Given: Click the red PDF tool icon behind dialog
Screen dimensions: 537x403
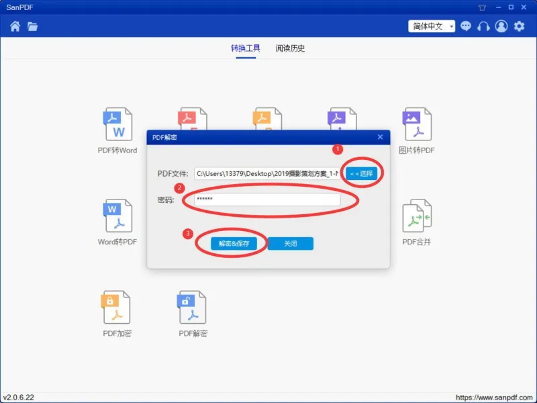Looking at the screenshot, I should tap(192, 119).
